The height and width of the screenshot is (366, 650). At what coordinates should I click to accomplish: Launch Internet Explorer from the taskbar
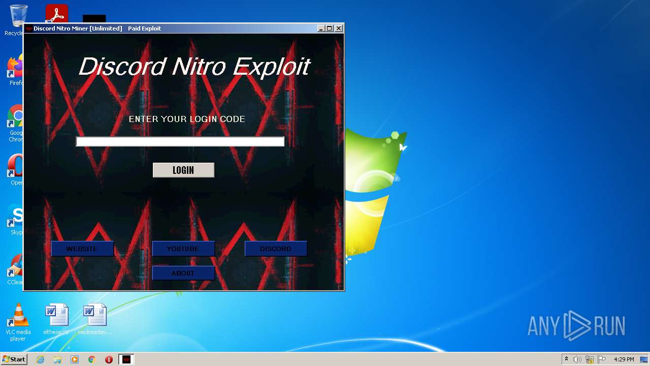40,359
